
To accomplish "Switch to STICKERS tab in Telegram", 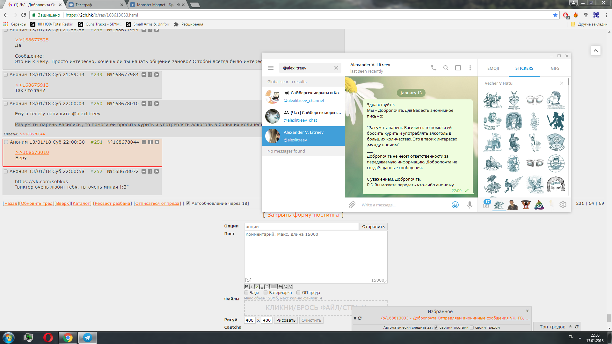I will pyautogui.click(x=524, y=68).
